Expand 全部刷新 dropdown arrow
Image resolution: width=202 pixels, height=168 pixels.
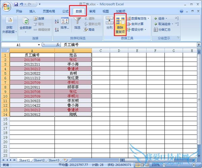(26, 32)
